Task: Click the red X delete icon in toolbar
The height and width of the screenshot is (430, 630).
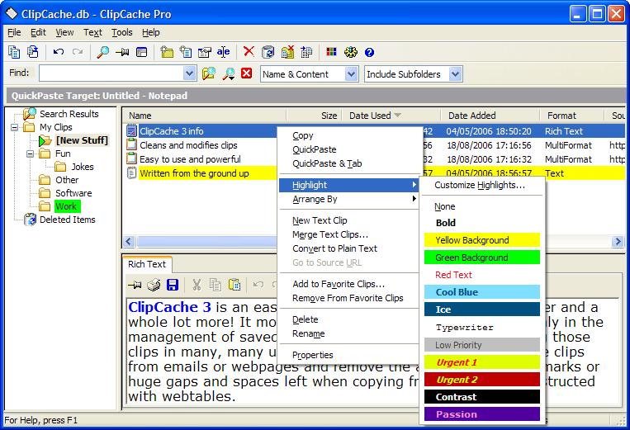Action: pos(249,52)
